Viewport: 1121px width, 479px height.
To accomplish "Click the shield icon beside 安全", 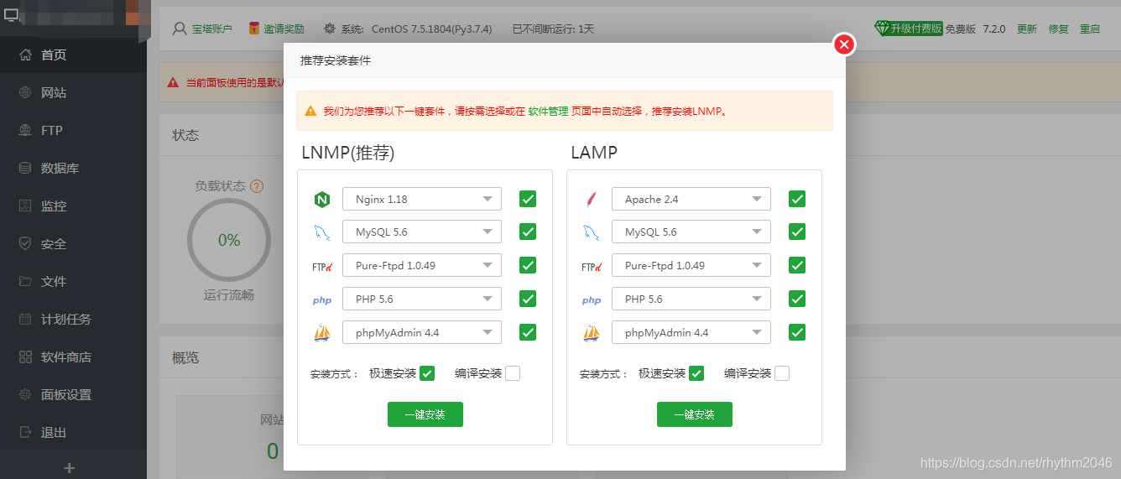I will (25, 243).
